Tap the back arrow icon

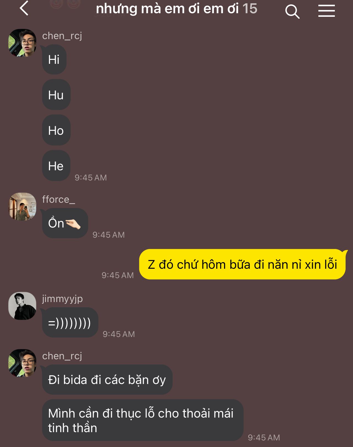pos(24,9)
